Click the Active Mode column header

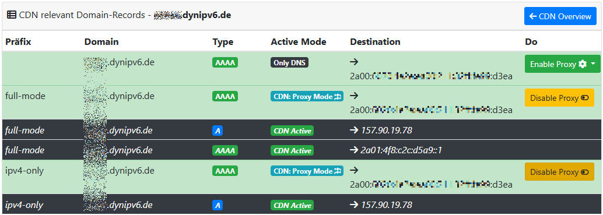(x=299, y=42)
